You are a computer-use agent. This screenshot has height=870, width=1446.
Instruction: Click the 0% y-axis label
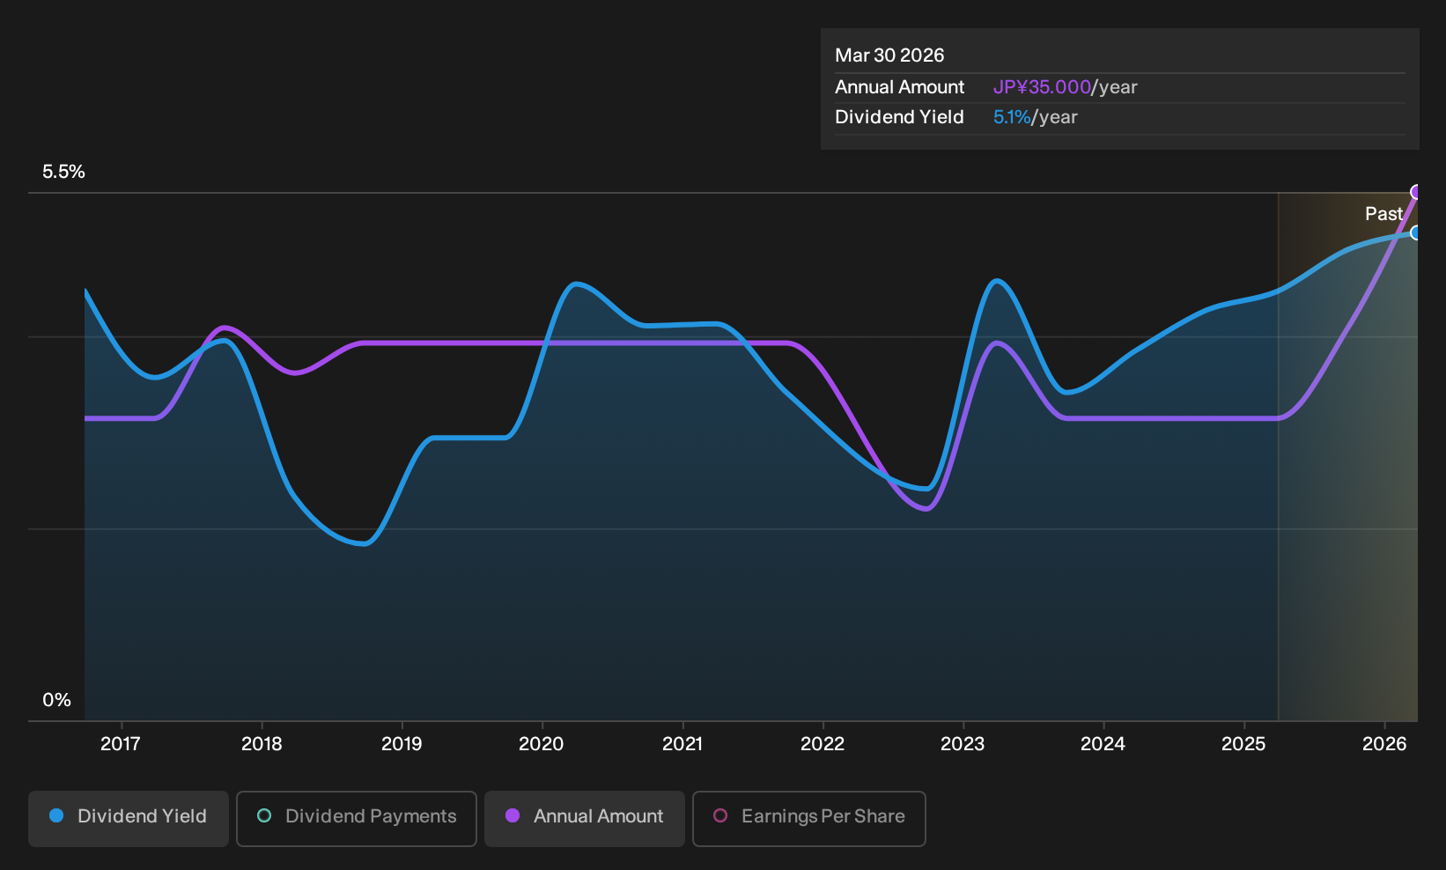pos(56,700)
